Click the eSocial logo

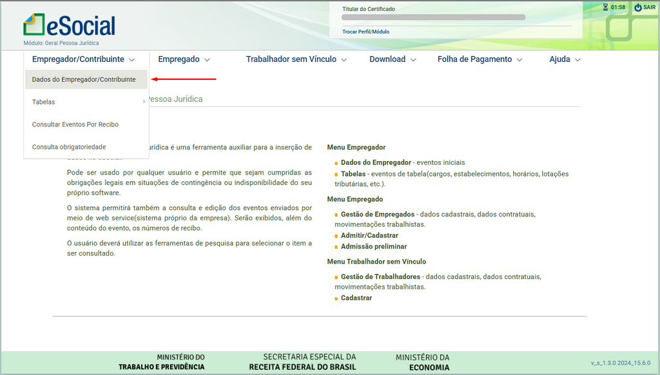(x=69, y=26)
